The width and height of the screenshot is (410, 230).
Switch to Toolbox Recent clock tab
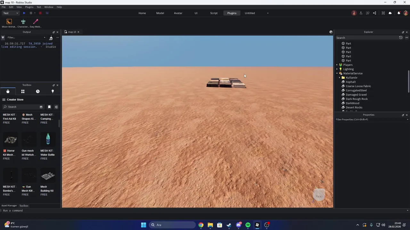[x=38, y=91]
